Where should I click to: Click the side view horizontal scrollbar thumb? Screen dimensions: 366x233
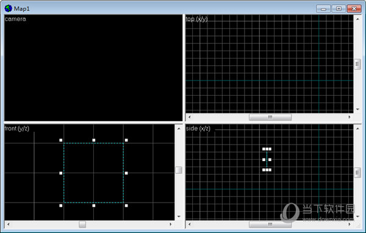pyautogui.click(x=270, y=224)
